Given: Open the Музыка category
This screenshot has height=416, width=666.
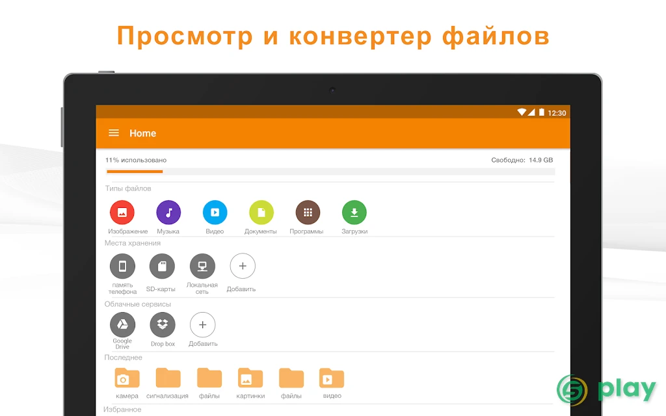Looking at the screenshot, I should [x=168, y=213].
